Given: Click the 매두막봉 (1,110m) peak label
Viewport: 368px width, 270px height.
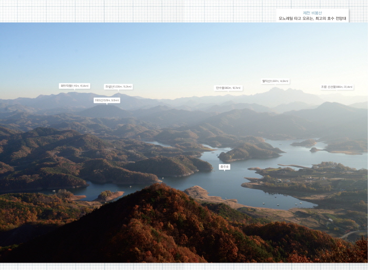Looking at the screenshot, I should click(74, 86).
